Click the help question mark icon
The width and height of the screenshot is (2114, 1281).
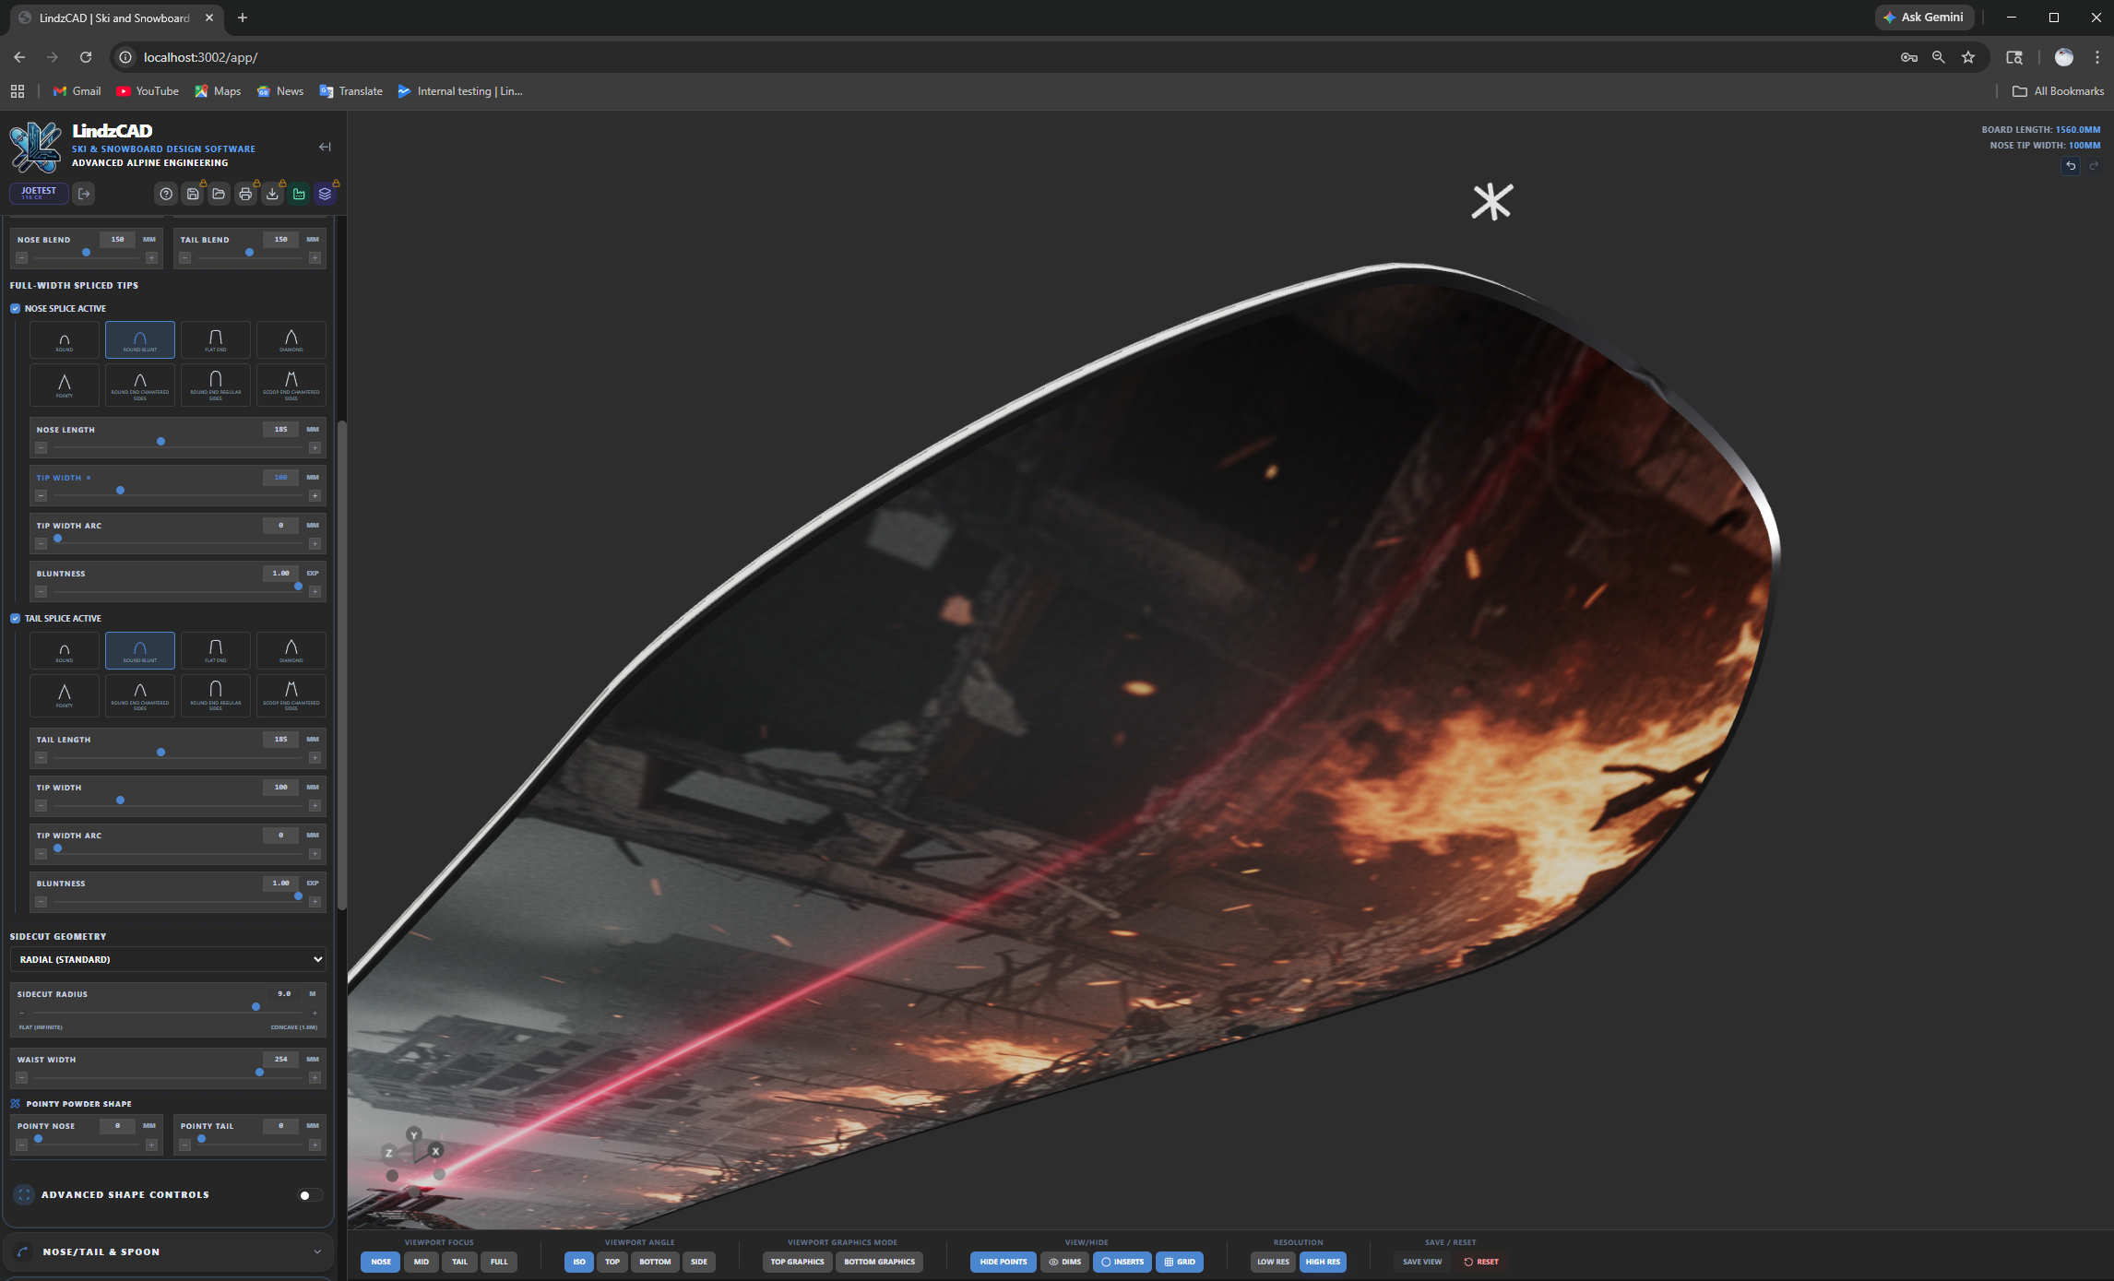pyautogui.click(x=166, y=194)
